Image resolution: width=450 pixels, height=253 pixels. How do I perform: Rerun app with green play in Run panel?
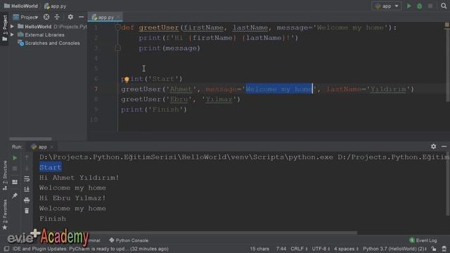point(15,157)
